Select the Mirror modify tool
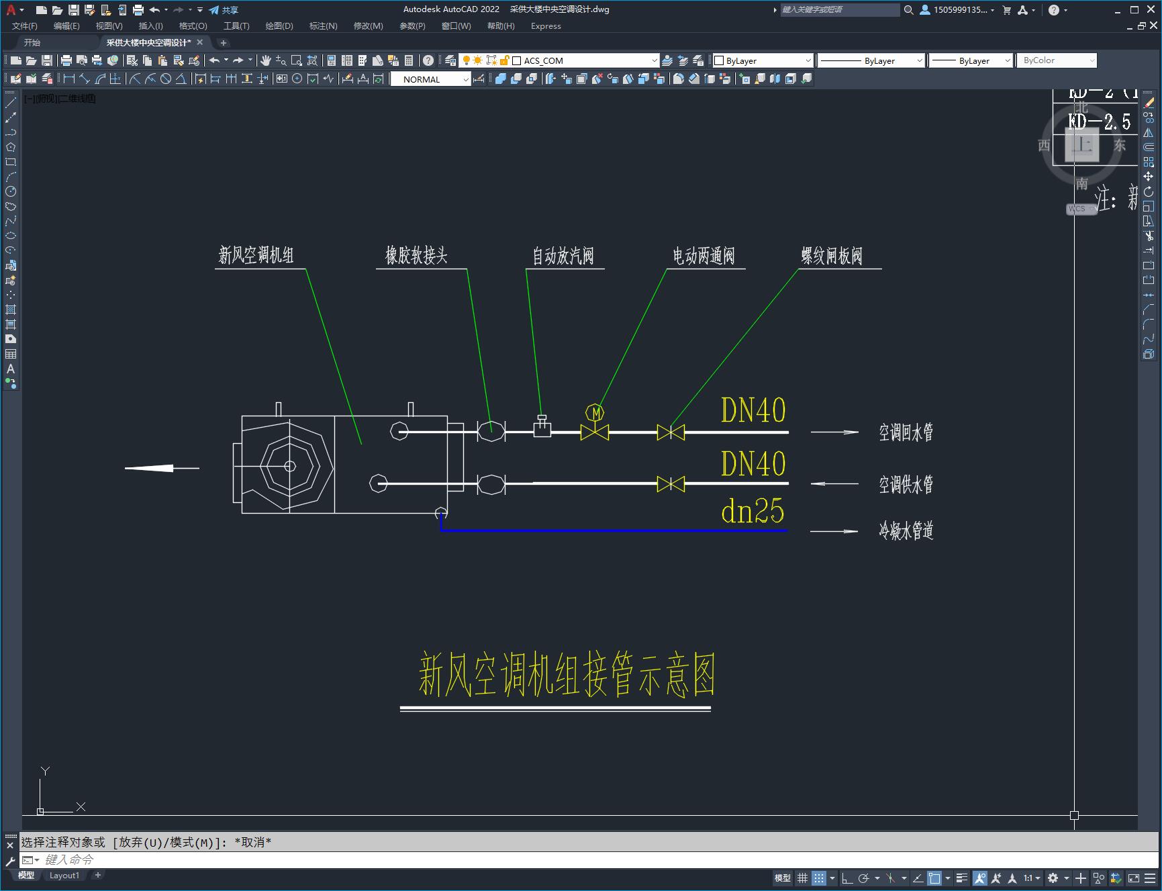 (x=1149, y=132)
